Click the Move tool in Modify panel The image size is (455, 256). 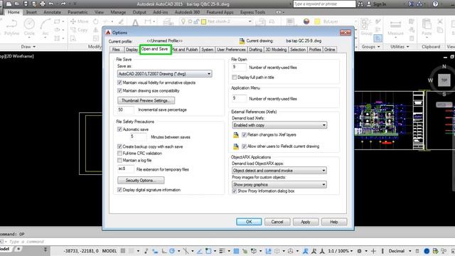79,21
